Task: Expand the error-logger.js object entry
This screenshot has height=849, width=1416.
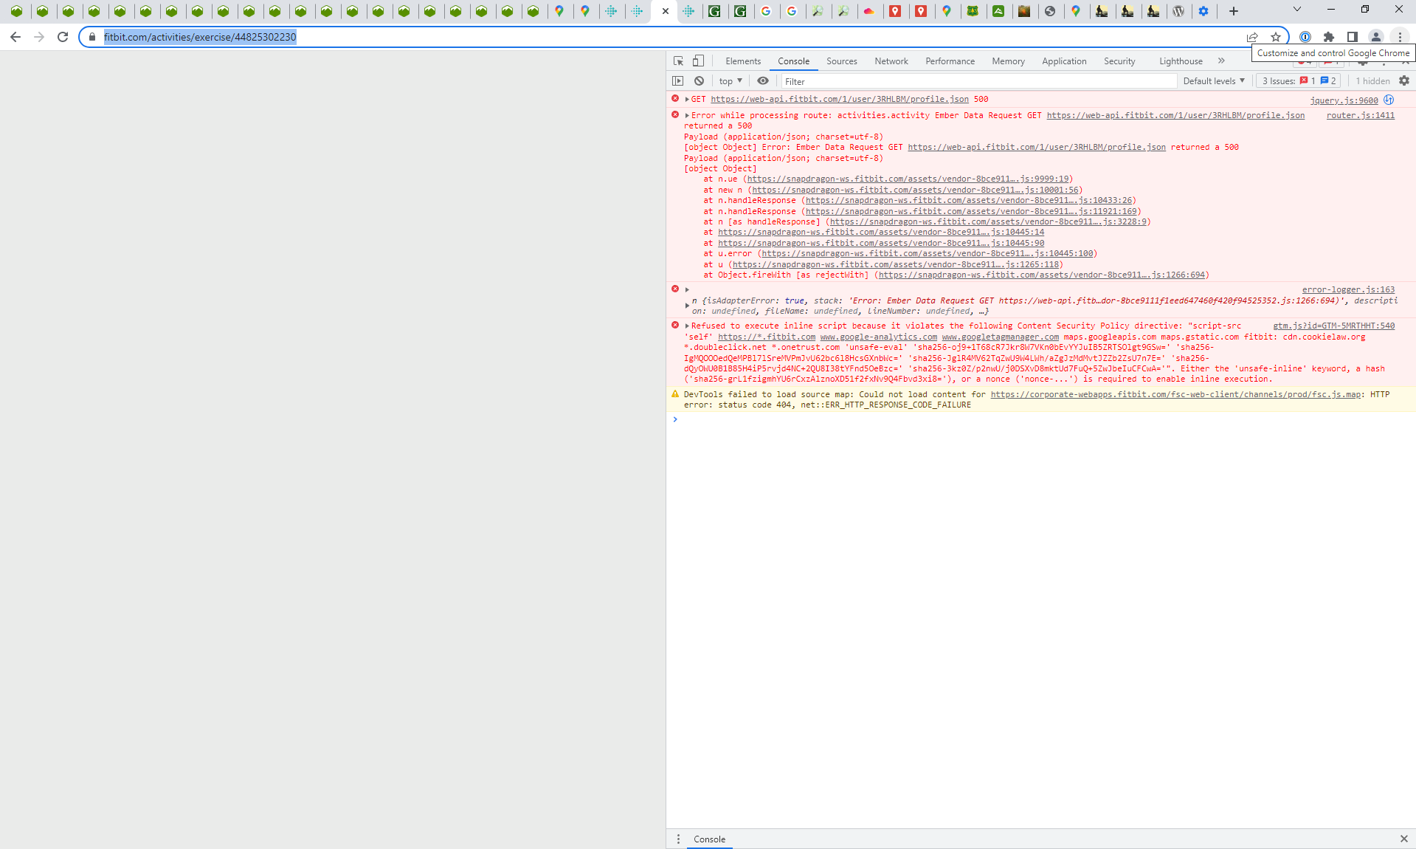Action: coord(687,289)
